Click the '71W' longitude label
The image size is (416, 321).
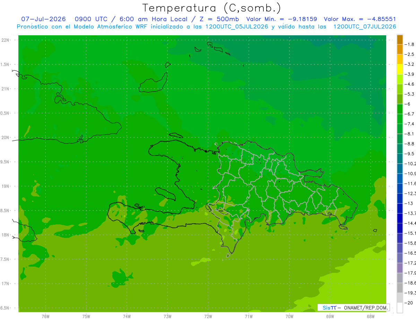coord(249,316)
